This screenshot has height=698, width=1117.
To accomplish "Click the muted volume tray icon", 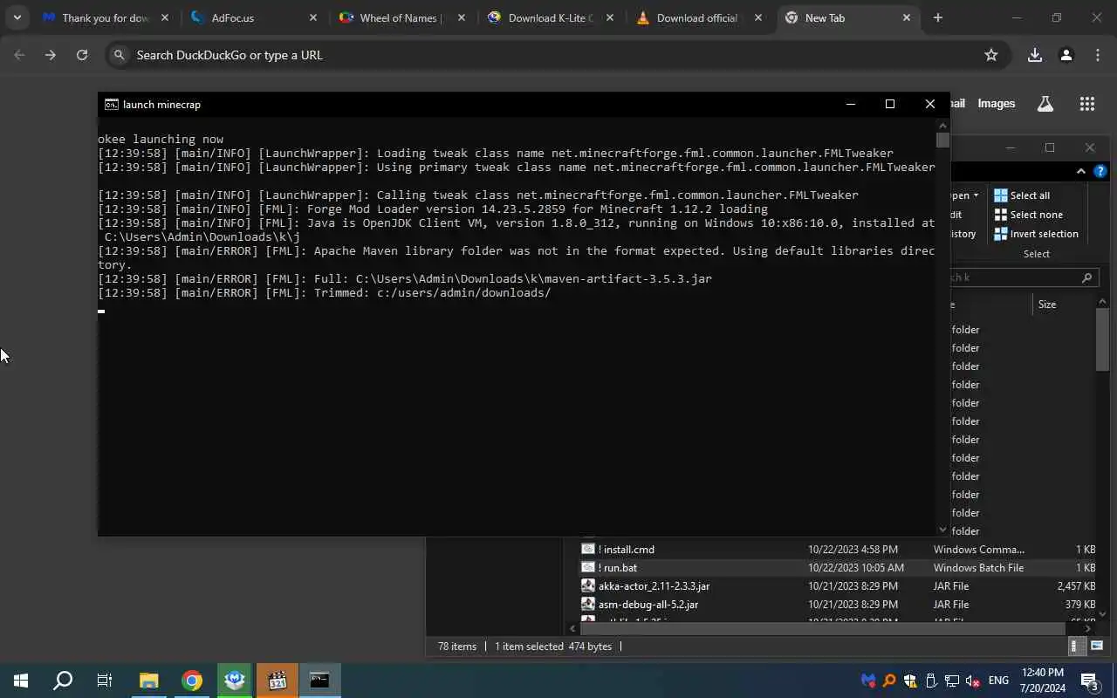I will point(973,681).
